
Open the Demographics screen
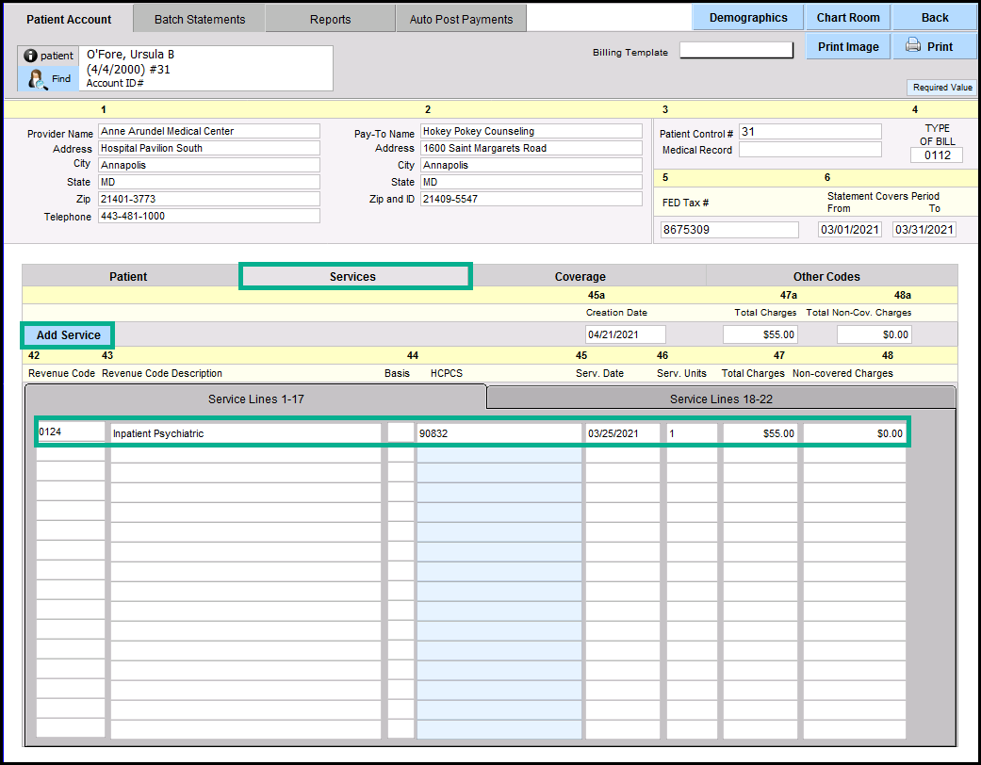pos(748,18)
